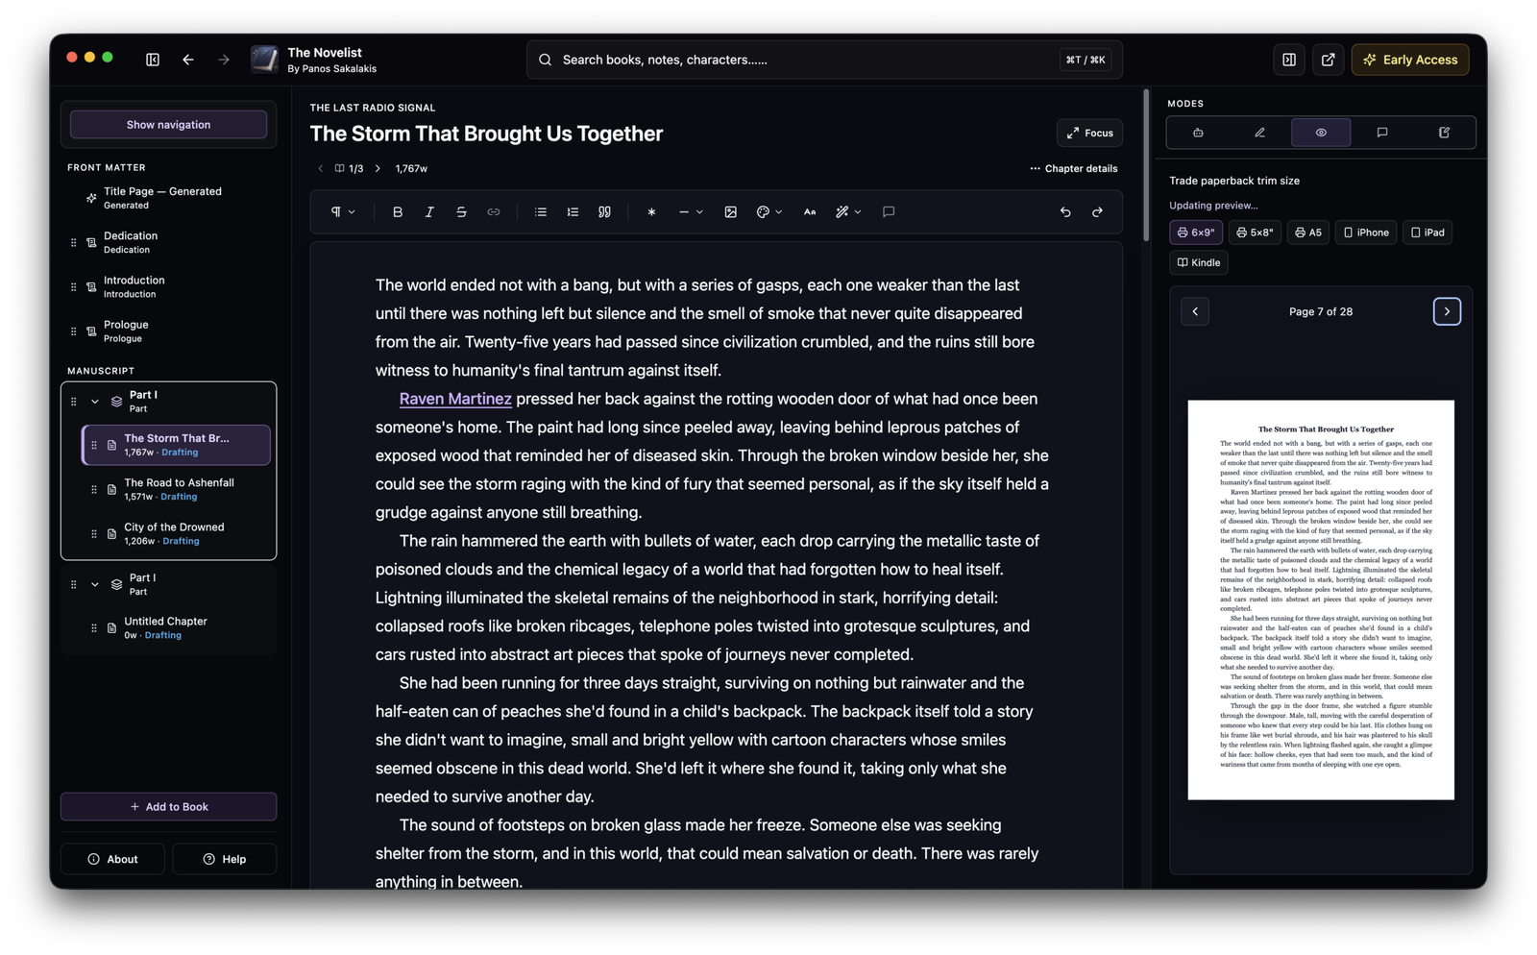
Task: Open the magic wand dropdown
Action: pyautogui.click(x=848, y=212)
